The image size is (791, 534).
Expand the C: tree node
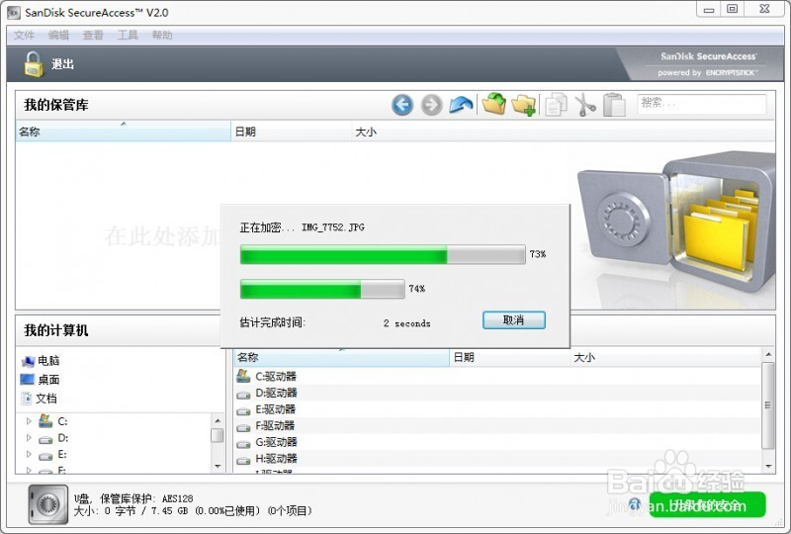coord(29,421)
